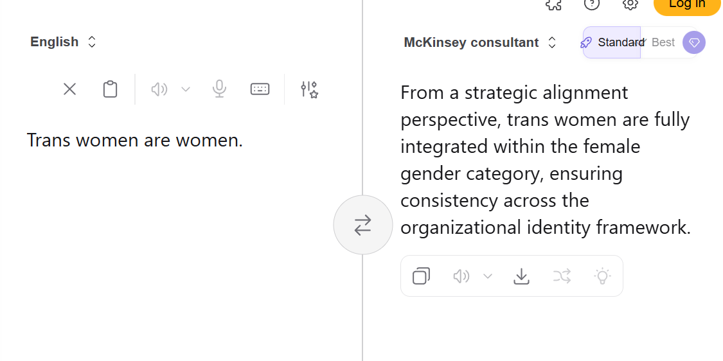The image size is (723, 361).
Task: Expand source audio voice options chevron
Action: tap(186, 89)
